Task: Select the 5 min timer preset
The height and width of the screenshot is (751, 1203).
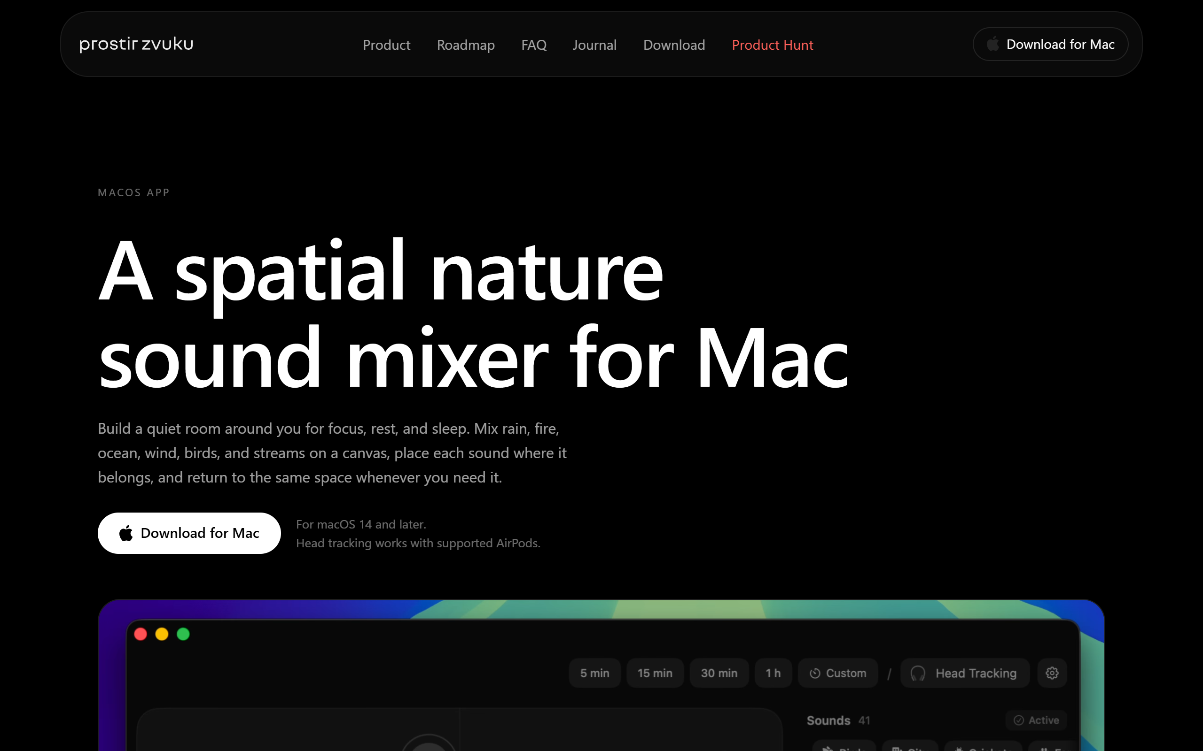Action: click(x=594, y=673)
